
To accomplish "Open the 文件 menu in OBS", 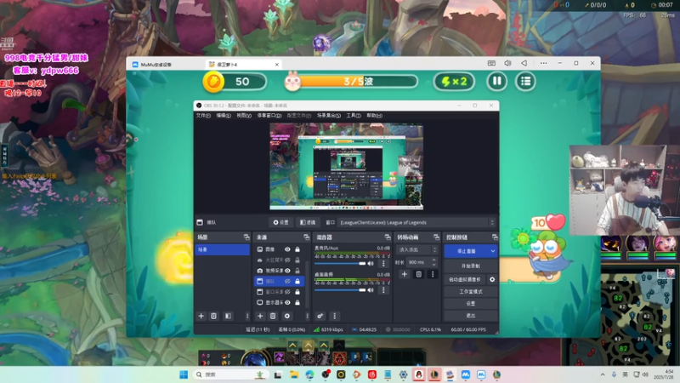I will point(203,116).
